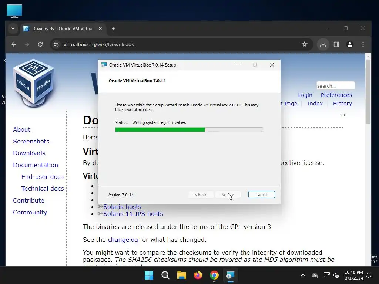Close the VirtualBox Setup dialog
Image resolution: width=379 pixels, height=284 pixels.
pos(272,65)
